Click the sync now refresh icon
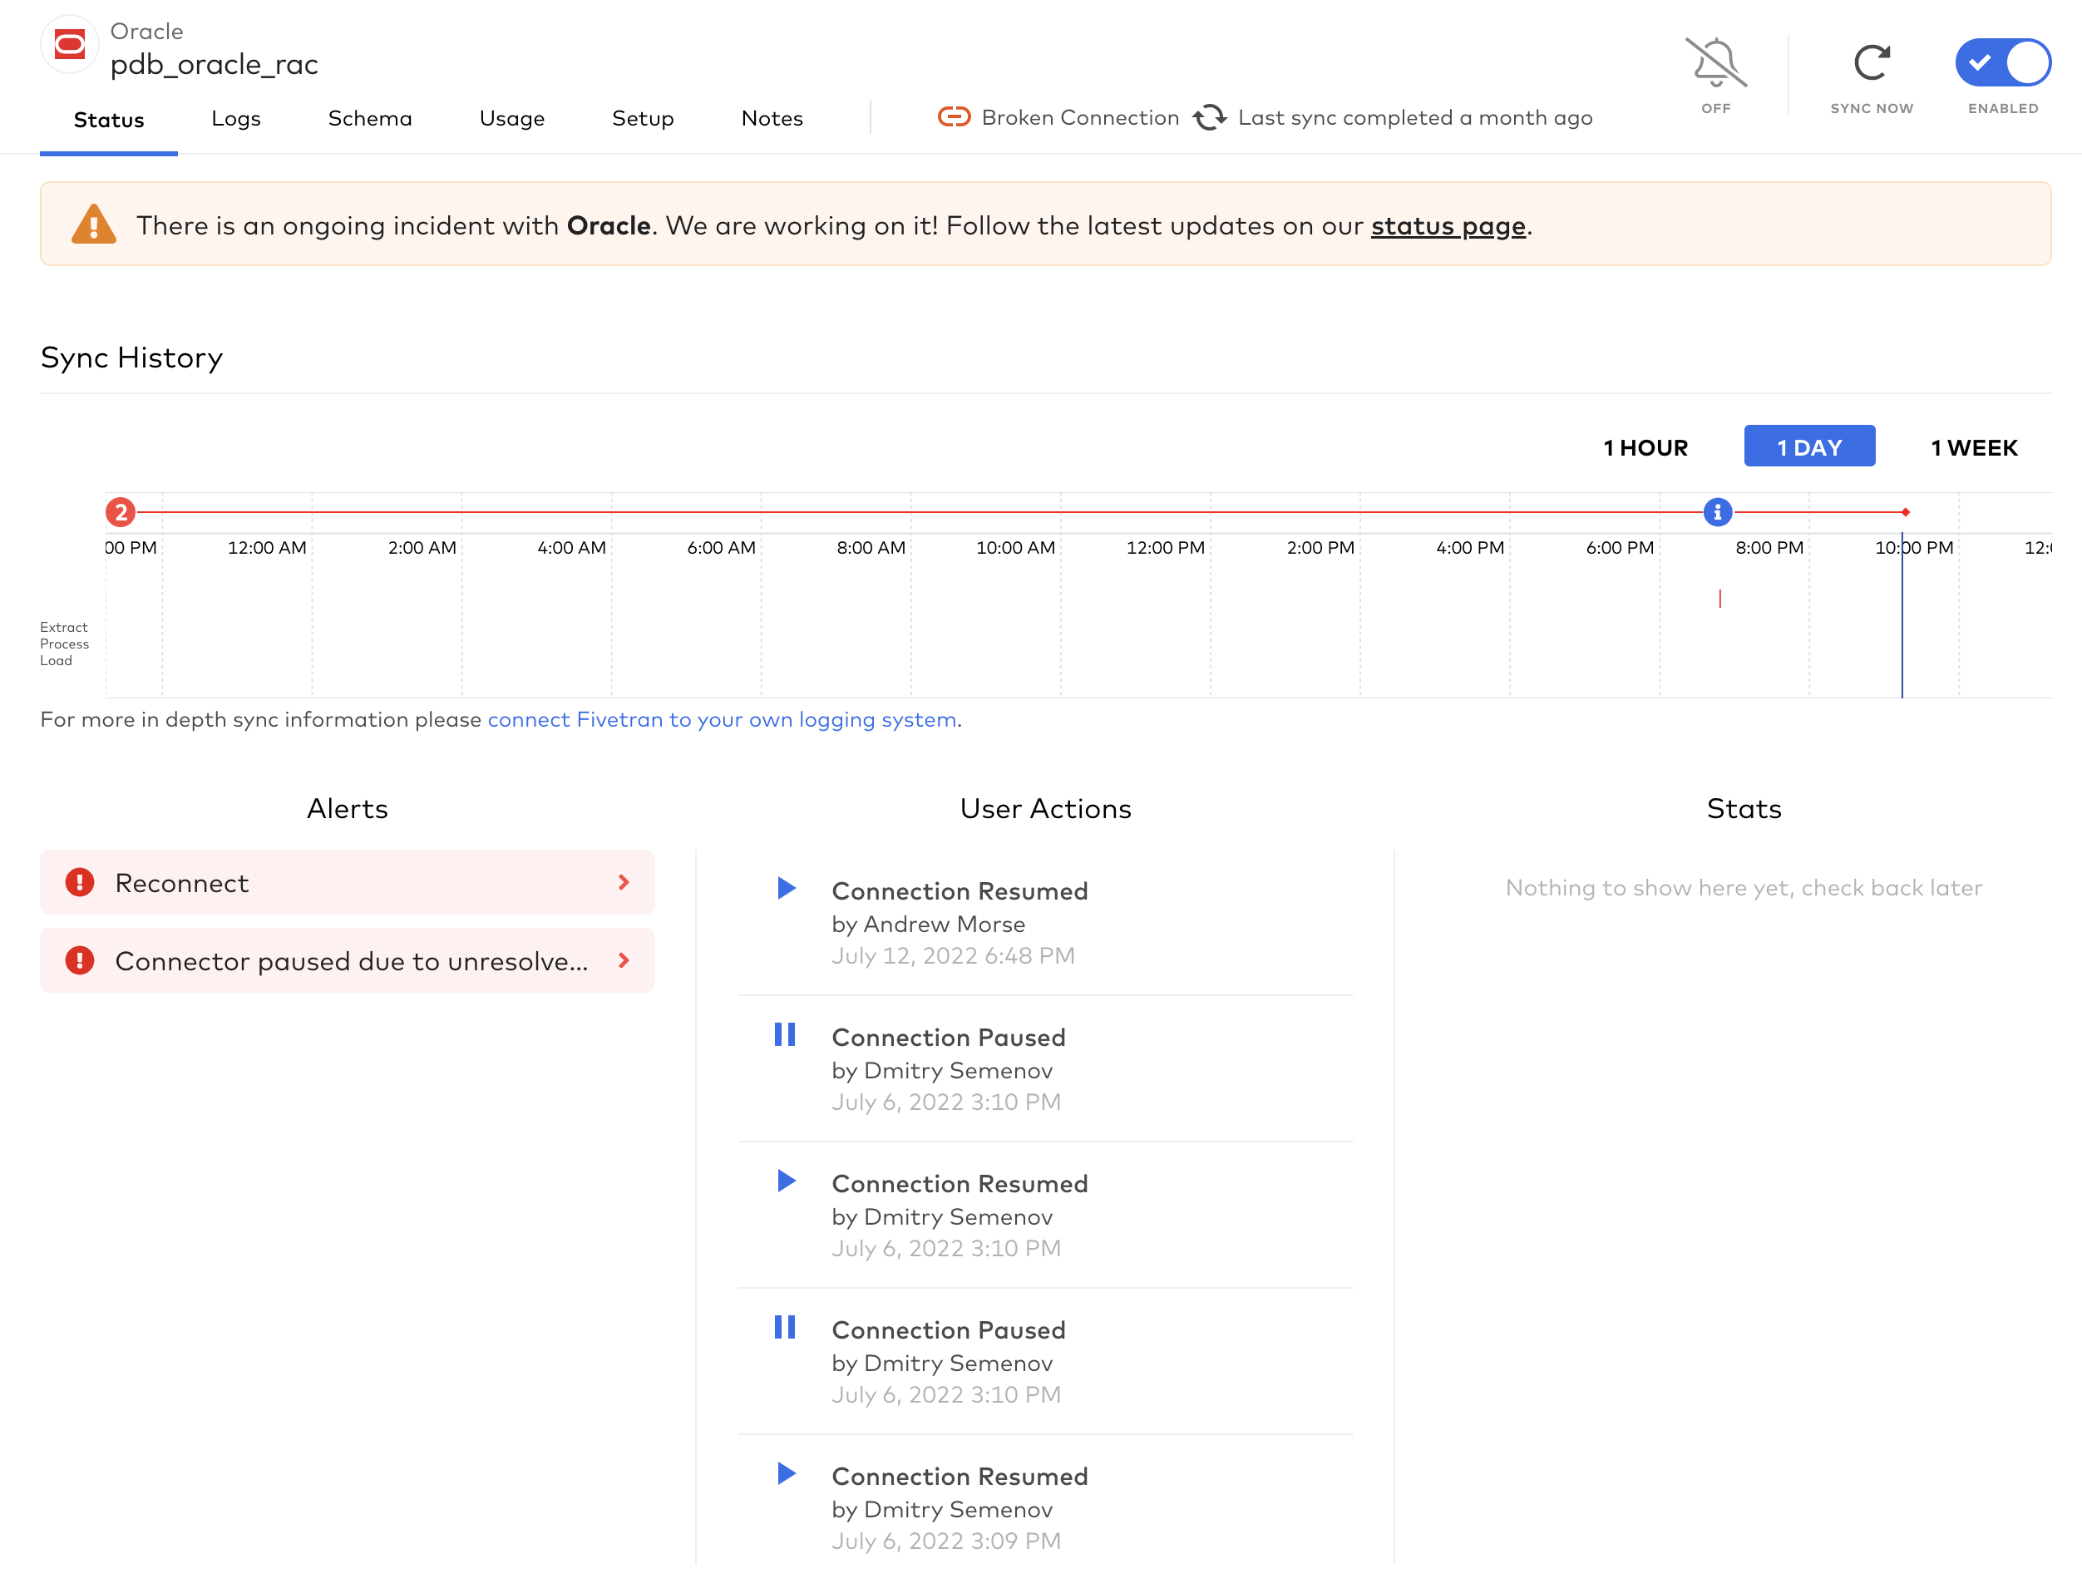The height and width of the screenshot is (1593, 2082). 1869,60
